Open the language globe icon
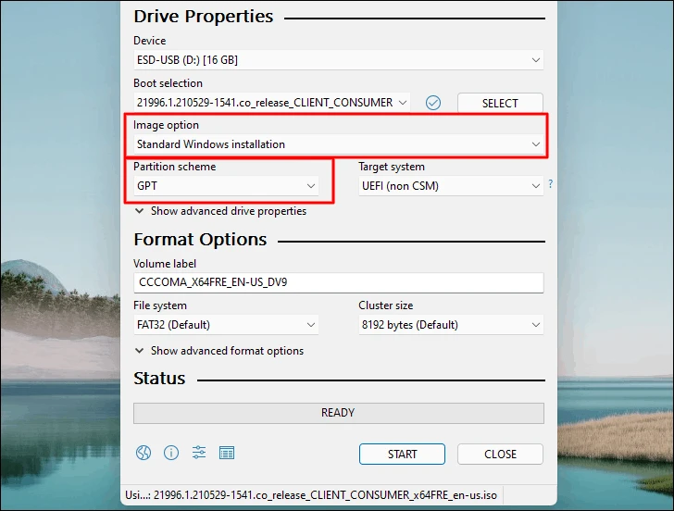 144,453
